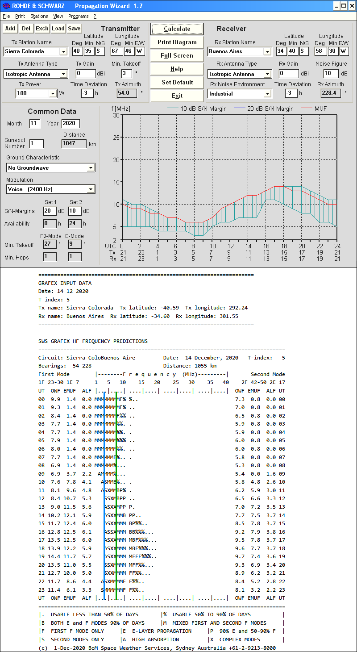Expand the Rx Antenna Type dropdown
Image resolution: width=357 pixels, height=652 pixels.
pyautogui.click(x=267, y=74)
